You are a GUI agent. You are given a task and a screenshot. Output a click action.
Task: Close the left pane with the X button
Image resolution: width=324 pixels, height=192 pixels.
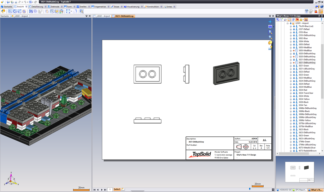pyautogui.click(x=90, y=16)
